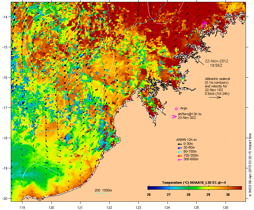
Task: Click the longitude axis label 126
Action: coord(225,208)
